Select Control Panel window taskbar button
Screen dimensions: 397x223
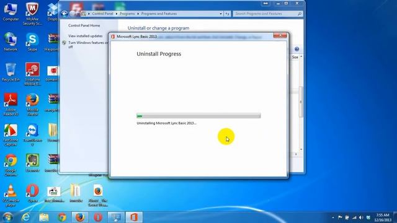116,217
